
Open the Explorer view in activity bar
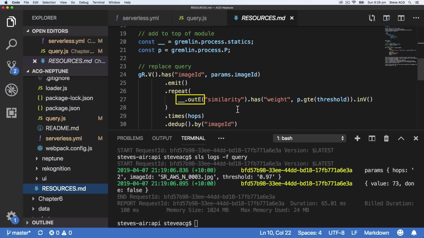tap(11, 22)
